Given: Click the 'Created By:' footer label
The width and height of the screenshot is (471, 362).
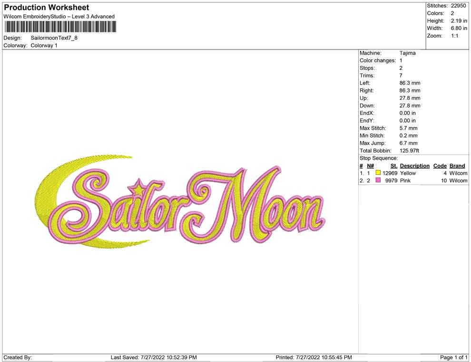Looking at the screenshot, I should [18, 357].
